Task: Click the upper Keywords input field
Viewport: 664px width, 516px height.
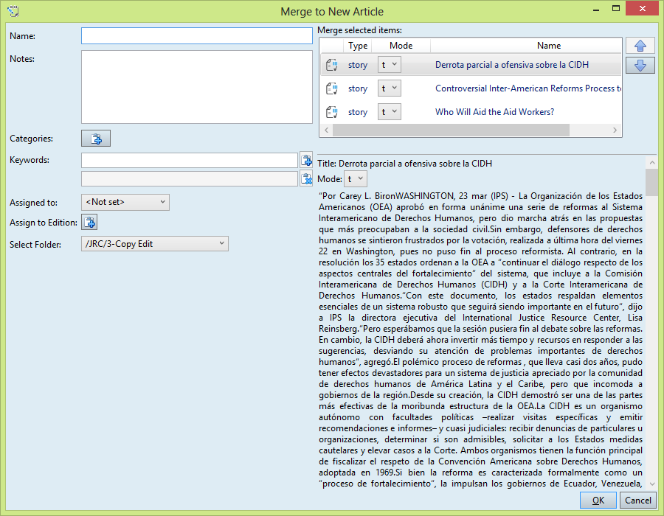Action: [x=190, y=160]
